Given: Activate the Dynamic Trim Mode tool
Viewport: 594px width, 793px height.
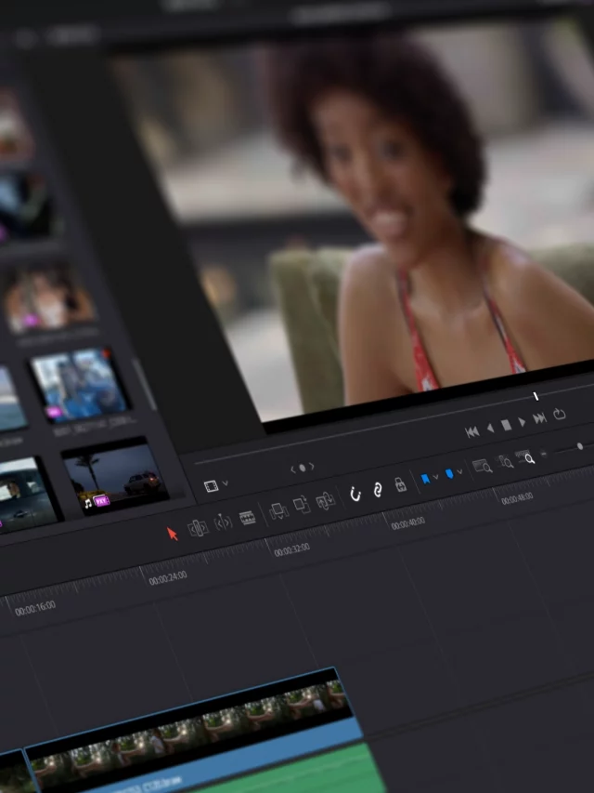Looking at the screenshot, I should tap(223, 522).
